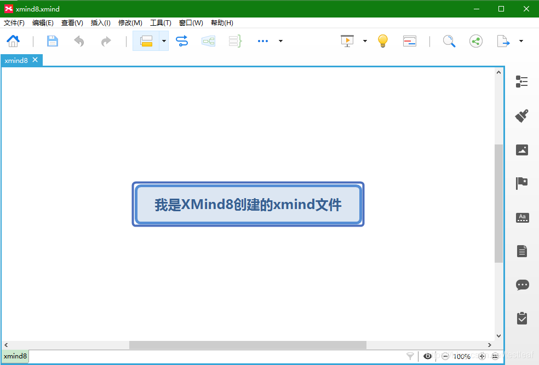Open the export dropdown arrow
This screenshot has width=539, height=365.
(x=521, y=41)
